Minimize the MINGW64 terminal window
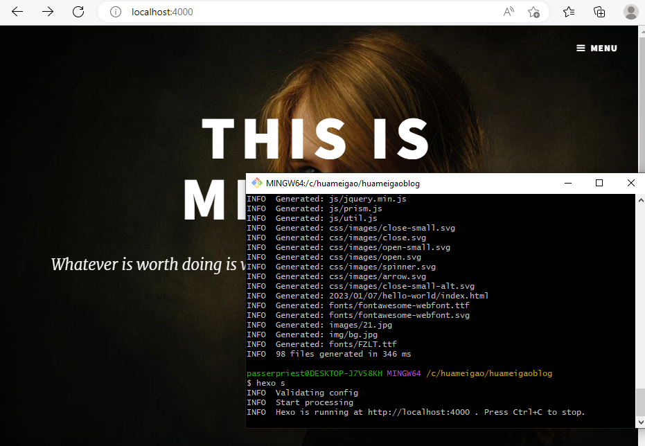Screen dimensions: 645x446 click(x=567, y=183)
